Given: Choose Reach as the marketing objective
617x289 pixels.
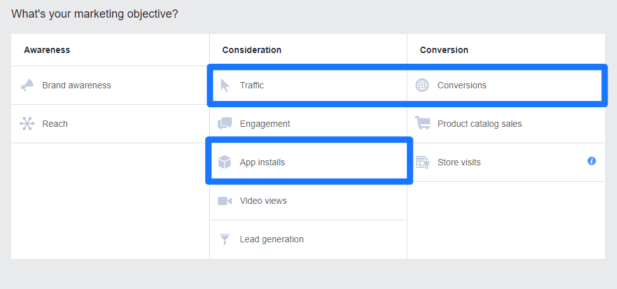Looking at the screenshot, I should click(x=55, y=124).
